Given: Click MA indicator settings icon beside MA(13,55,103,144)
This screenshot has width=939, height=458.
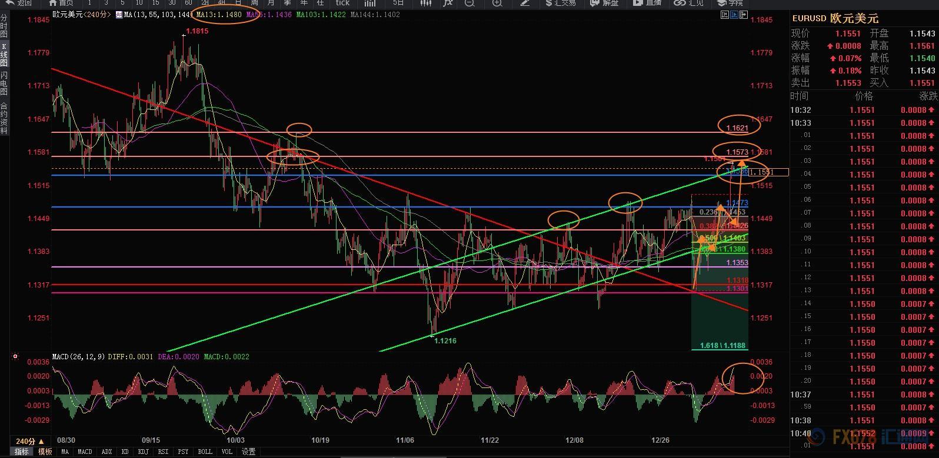Looking at the screenshot, I should [119, 15].
